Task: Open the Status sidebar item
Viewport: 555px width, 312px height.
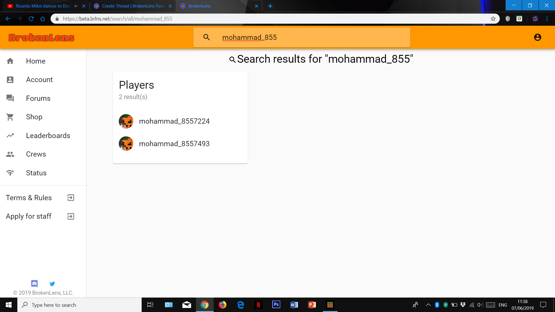Action: (43, 173)
